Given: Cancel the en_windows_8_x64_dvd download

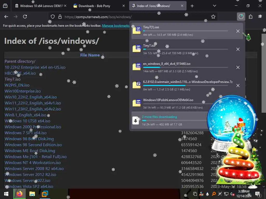Looking at the screenshot, I should 238,67.
